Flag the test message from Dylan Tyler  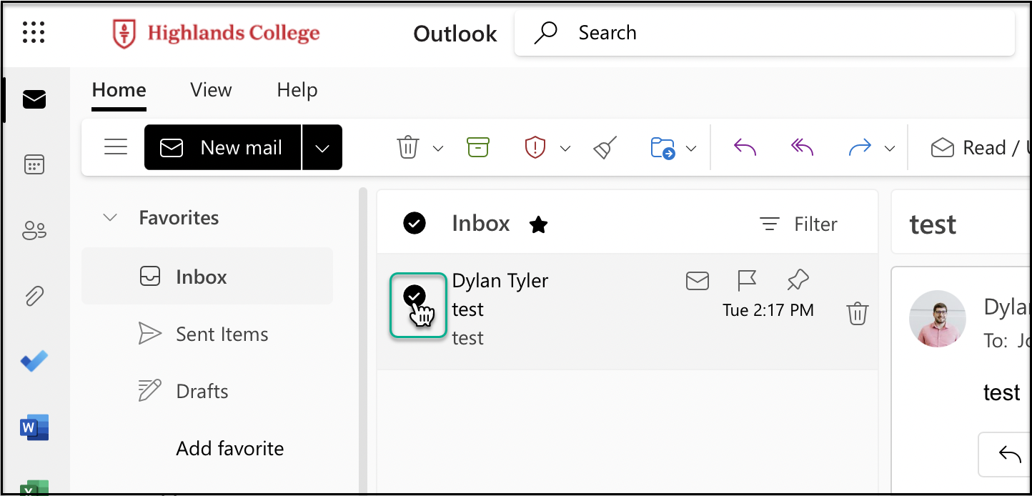click(747, 280)
